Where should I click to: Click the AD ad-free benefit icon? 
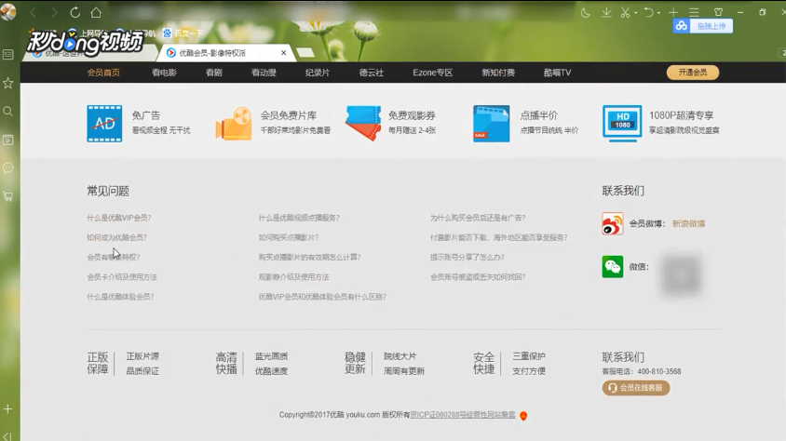click(x=104, y=124)
